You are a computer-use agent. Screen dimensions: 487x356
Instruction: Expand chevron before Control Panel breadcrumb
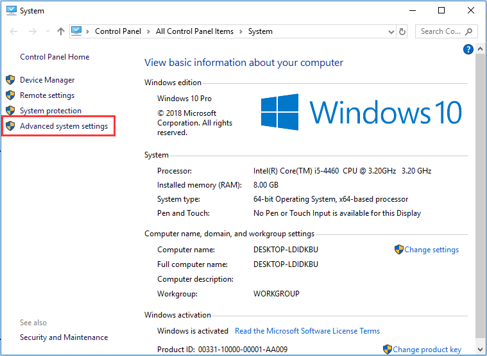coord(88,31)
